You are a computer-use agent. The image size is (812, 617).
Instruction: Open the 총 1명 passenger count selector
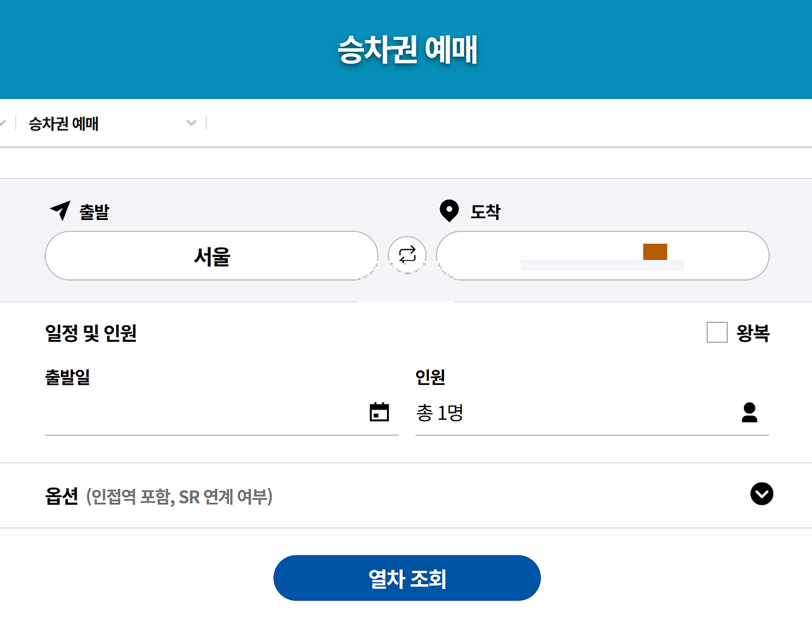click(592, 413)
